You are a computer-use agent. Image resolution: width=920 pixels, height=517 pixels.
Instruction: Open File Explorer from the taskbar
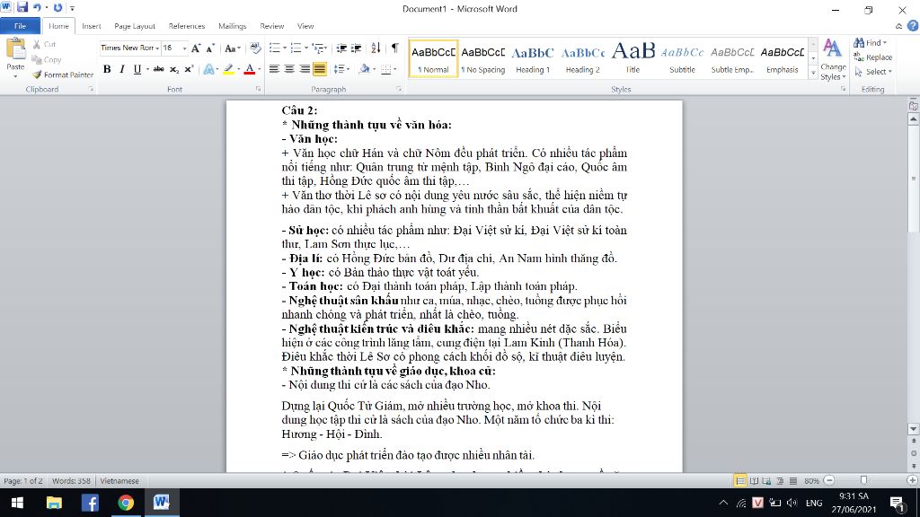(54, 503)
